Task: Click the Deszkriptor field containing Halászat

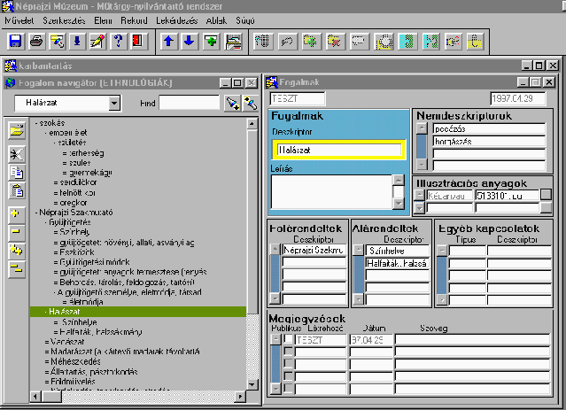Action: (x=337, y=151)
